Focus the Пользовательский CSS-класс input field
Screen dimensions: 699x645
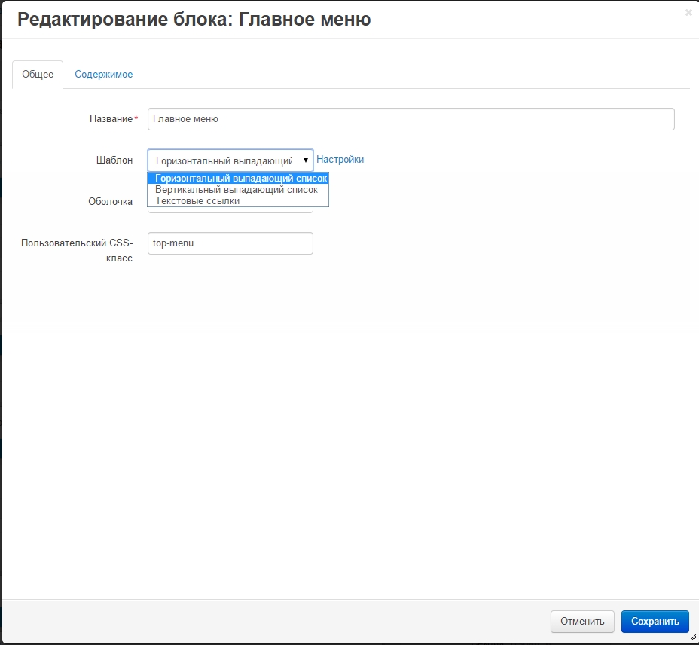[230, 243]
